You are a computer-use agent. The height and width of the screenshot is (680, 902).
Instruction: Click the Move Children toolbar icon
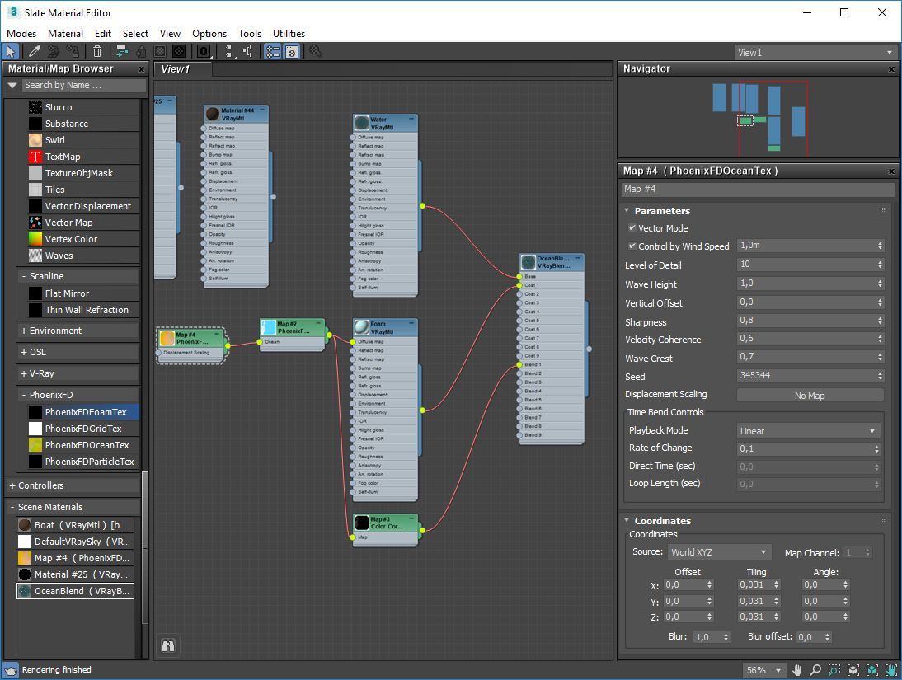point(121,52)
